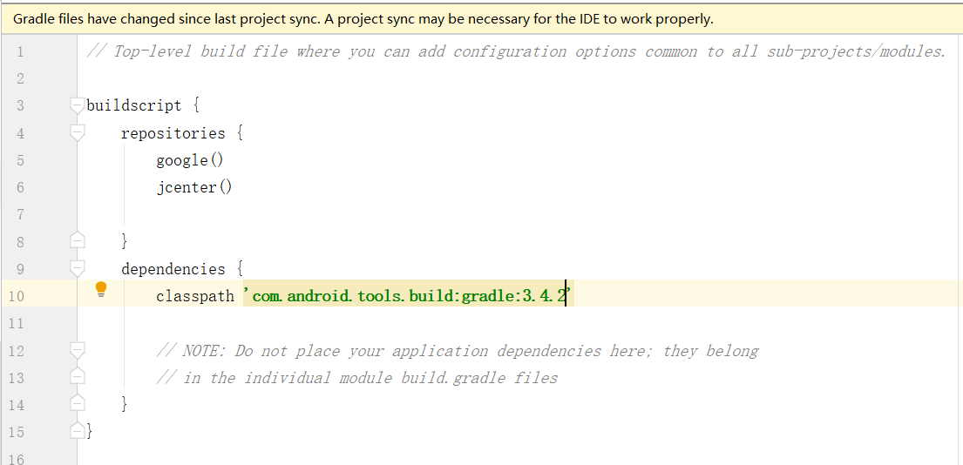Click fold end marker on line 15

tap(77, 431)
